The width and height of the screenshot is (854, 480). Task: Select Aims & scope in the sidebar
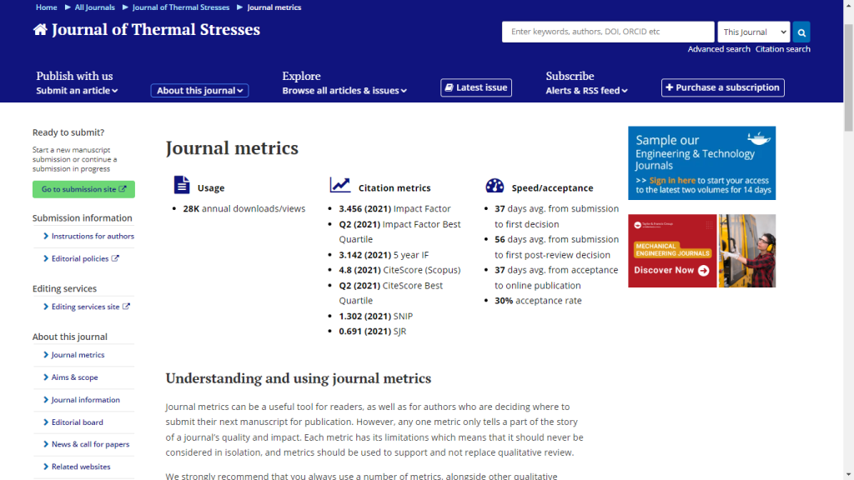point(74,377)
